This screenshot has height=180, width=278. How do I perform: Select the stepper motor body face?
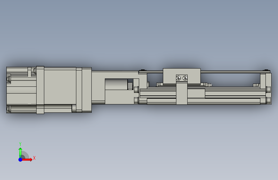click(x=60, y=87)
